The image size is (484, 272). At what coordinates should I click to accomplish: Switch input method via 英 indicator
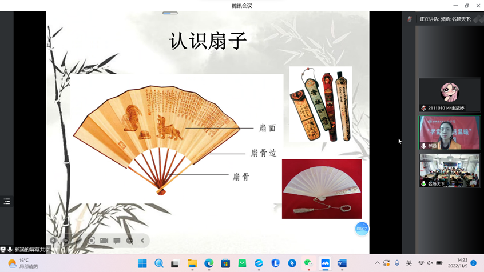(408, 263)
